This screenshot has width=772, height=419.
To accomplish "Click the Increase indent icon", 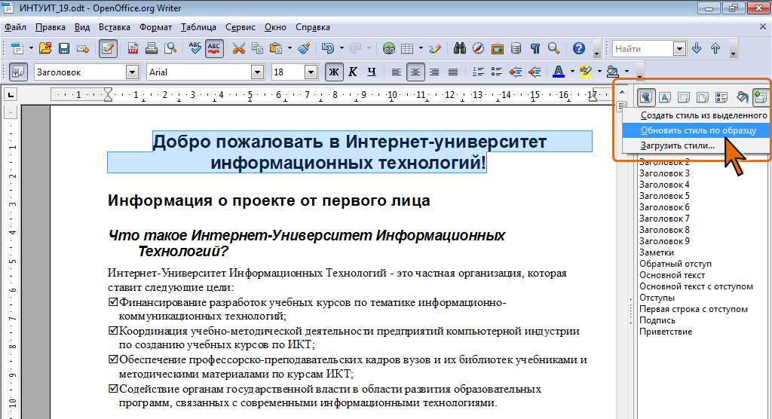I will (535, 72).
